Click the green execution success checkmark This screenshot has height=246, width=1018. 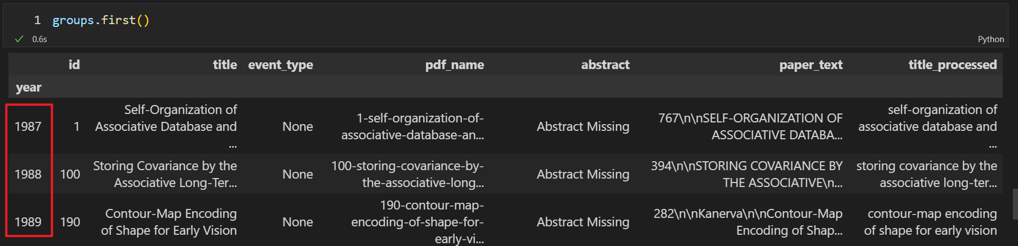tap(19, 39)
